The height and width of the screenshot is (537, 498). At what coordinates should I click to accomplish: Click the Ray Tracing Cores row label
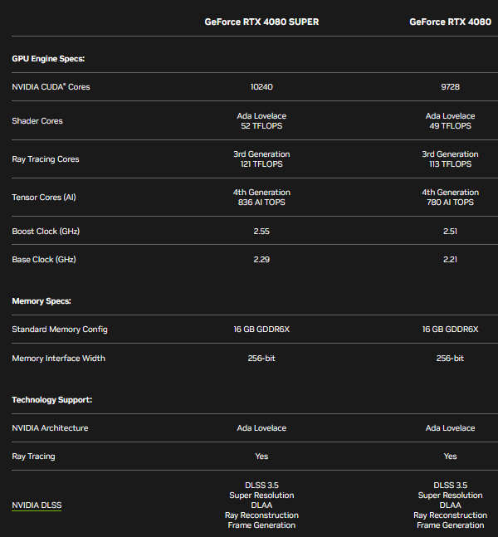point(46,159)
